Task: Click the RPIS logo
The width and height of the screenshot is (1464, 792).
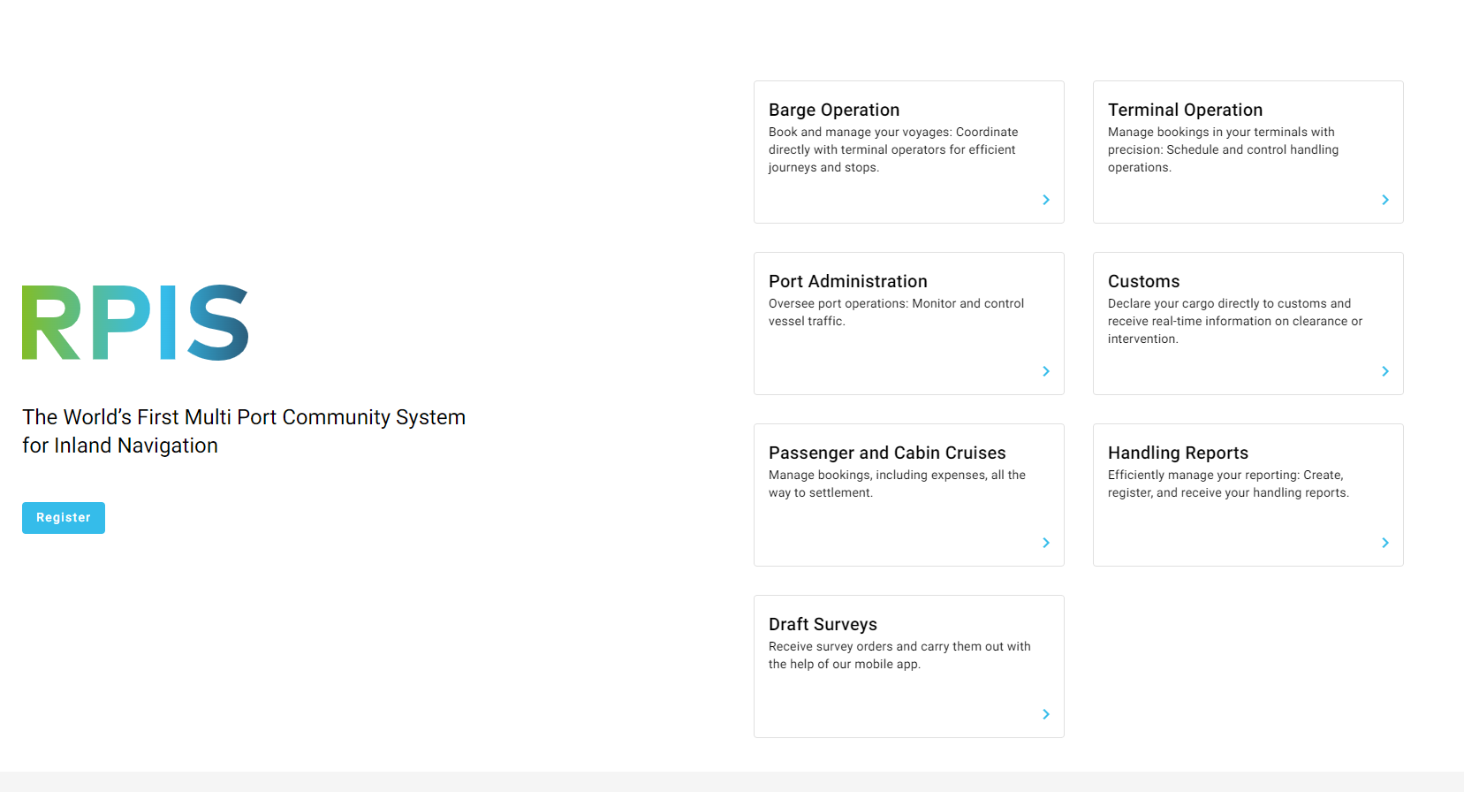Action: pyautogui.click(x=135, y=323)
